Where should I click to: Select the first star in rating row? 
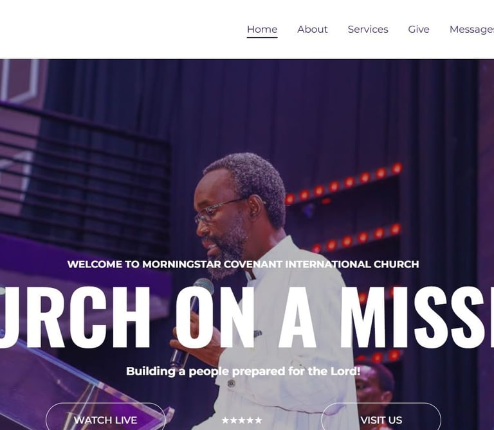(225, 420)
